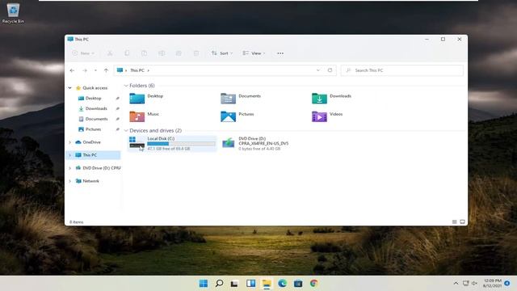Open the Windows Start menu
This screenshot has height=291, width=517.
click(x=204, y=284)
